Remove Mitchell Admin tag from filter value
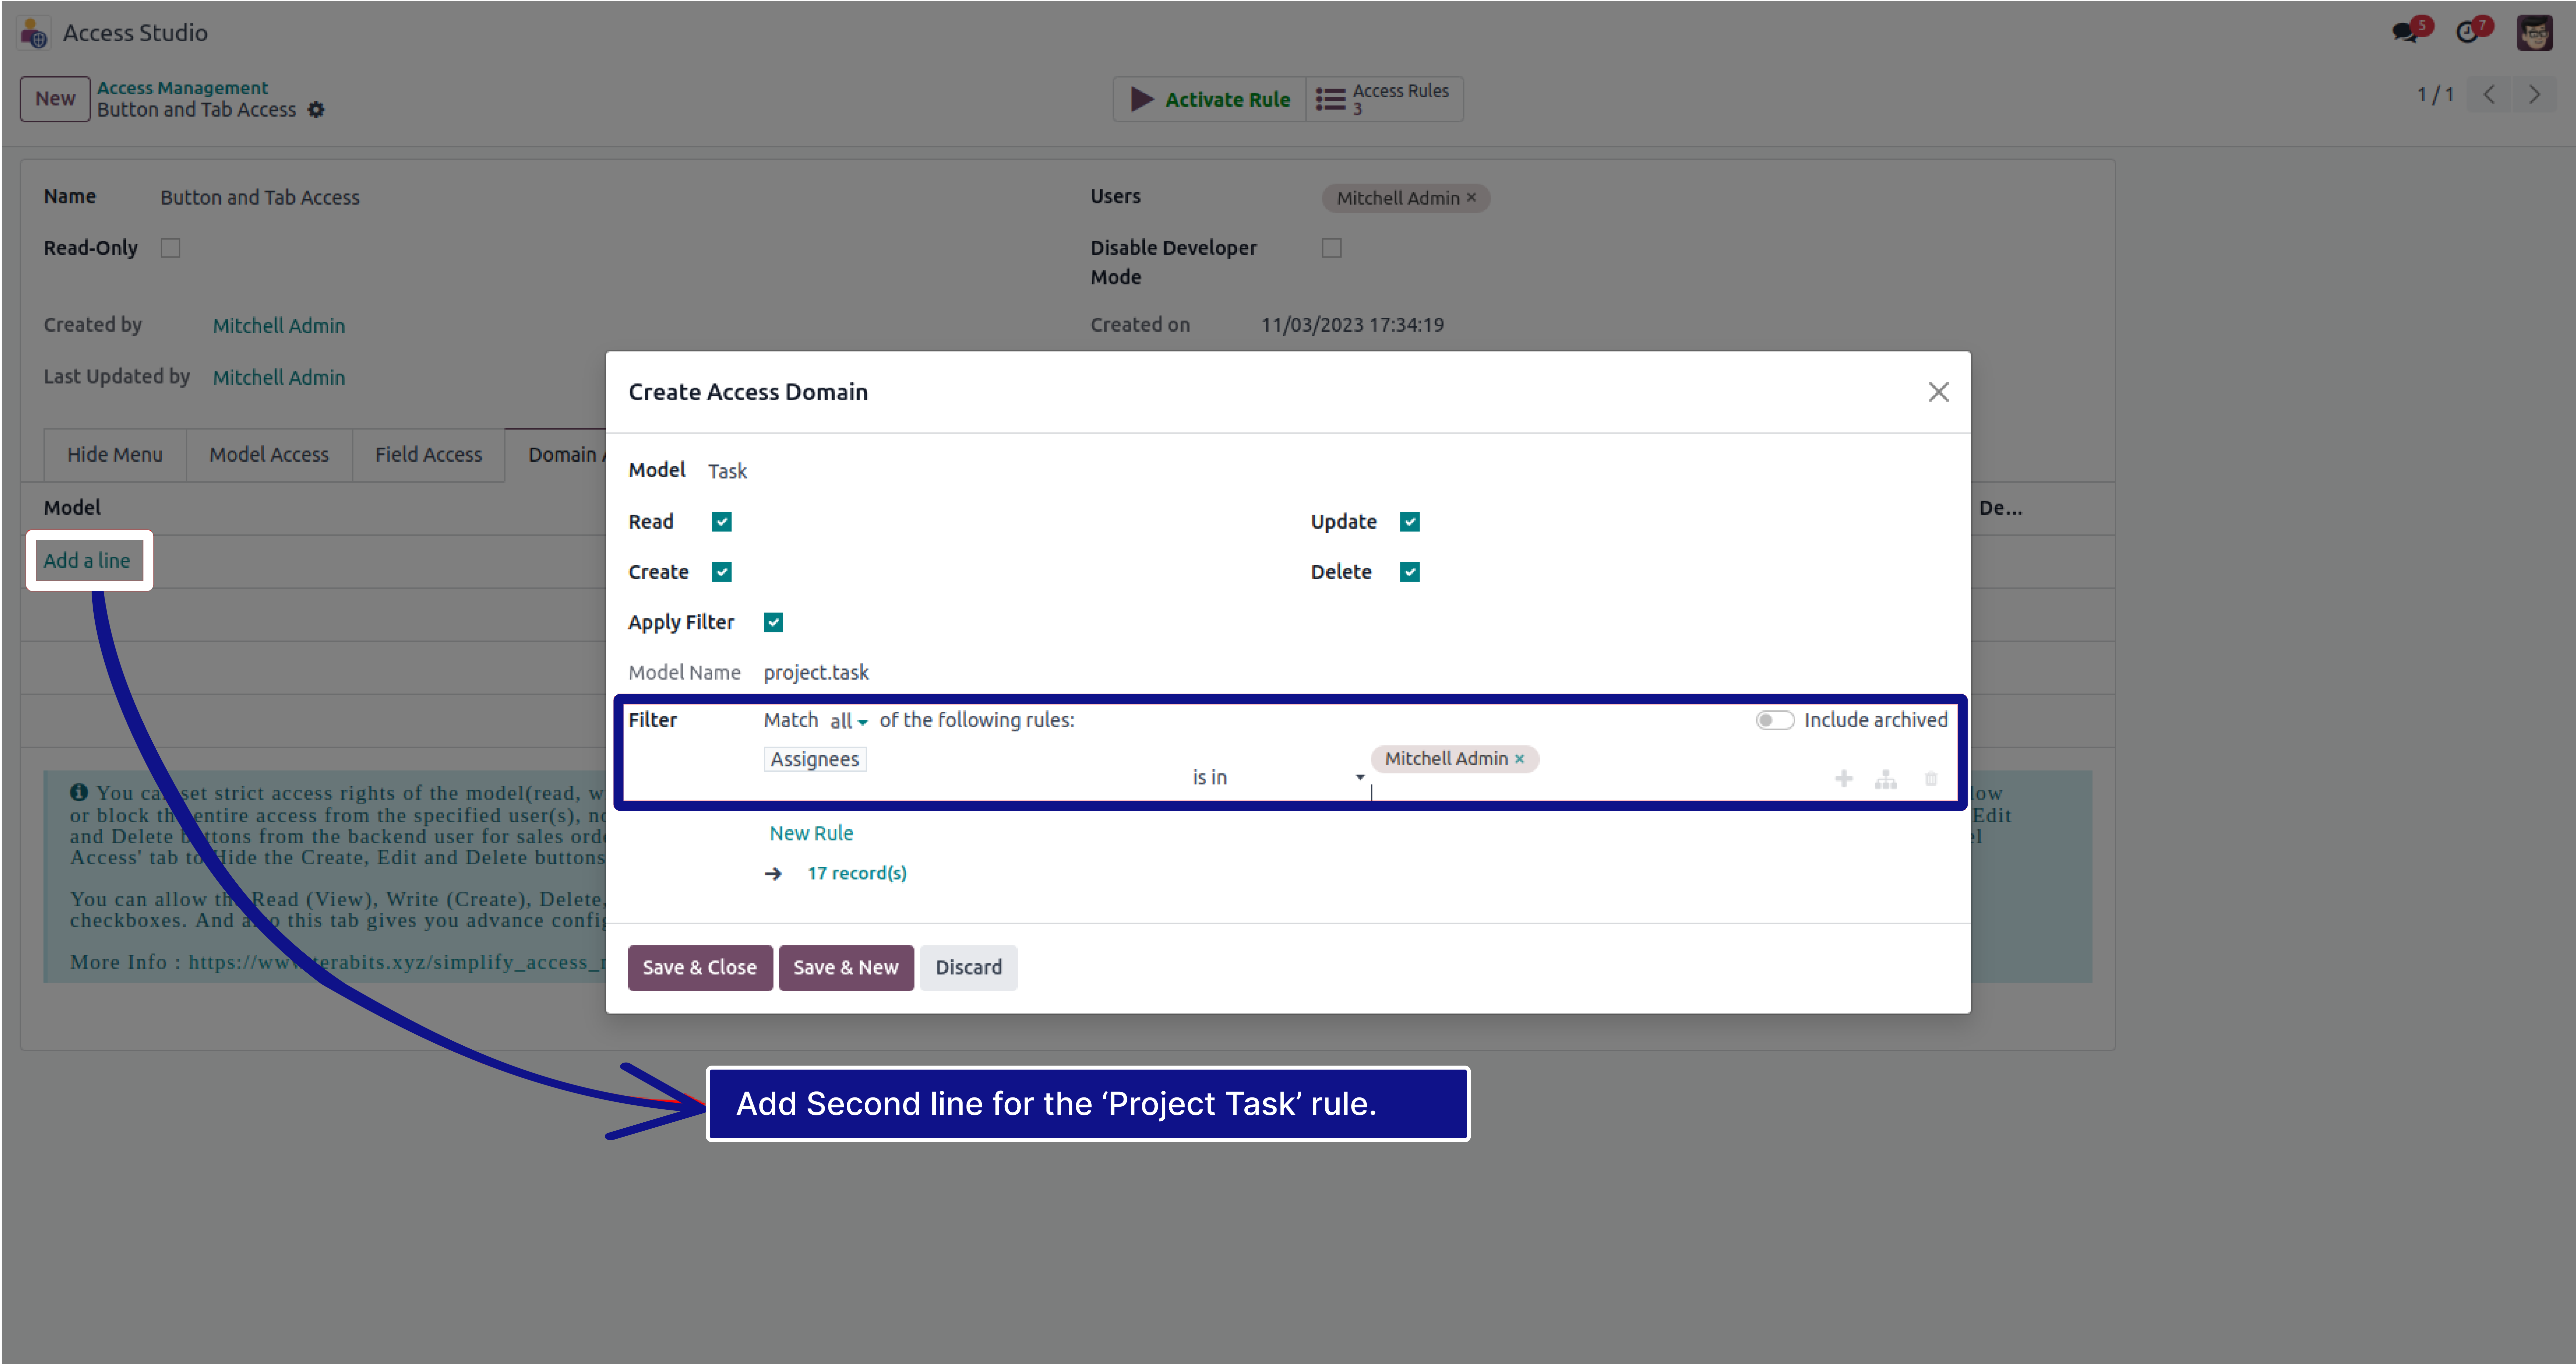This screenshot has height=1364, width=2576. (x=1519, y=759)
